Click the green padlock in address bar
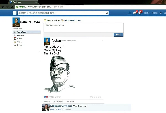The width and height of the screenshot is (166, 113). tap(17, 7)
